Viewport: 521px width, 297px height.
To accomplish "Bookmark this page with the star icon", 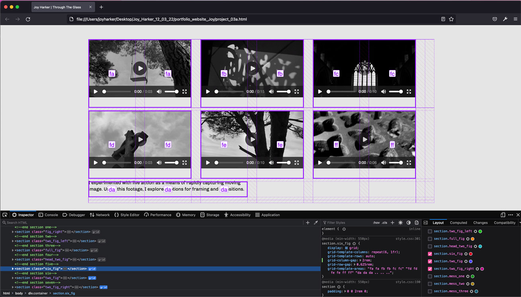I will (x=451, y=19).
